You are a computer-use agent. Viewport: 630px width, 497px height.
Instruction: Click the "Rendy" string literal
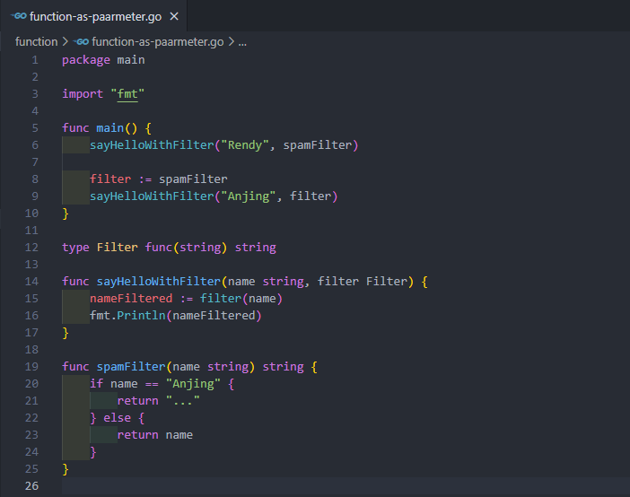[245, 145]
